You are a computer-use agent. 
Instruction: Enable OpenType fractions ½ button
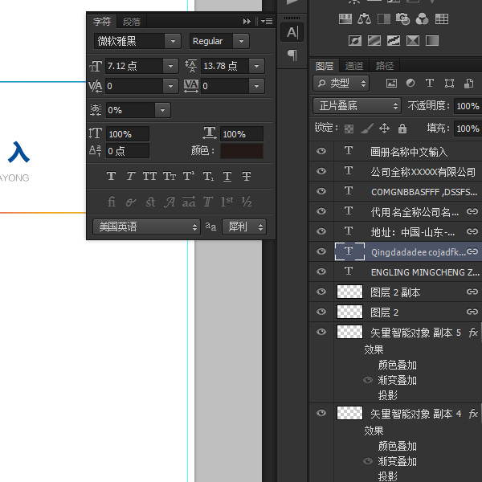[247, 202]
